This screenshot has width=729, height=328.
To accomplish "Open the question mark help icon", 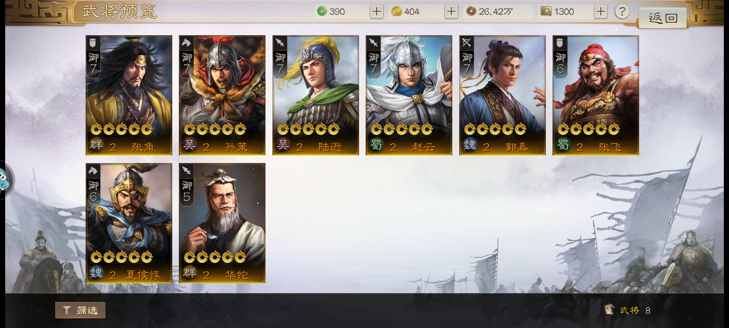I will tap(622, 12).
